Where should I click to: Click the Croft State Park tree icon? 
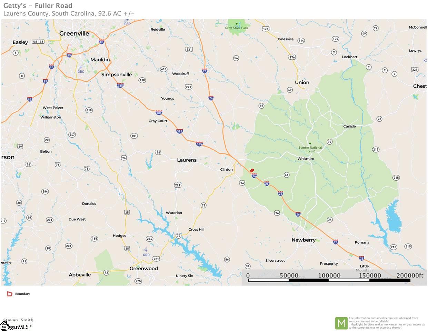pyautogui.click(x=237, y=24)
